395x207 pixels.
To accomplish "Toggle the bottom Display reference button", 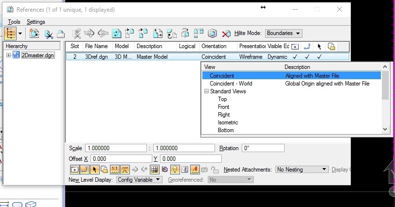I will 74,170.
